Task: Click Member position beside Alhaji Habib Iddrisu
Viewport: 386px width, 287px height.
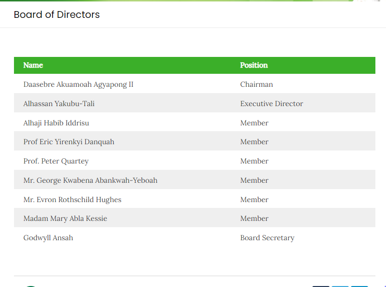Action: 254,123
